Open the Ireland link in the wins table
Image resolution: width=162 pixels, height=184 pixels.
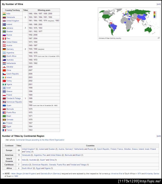[x=9, y=77]
